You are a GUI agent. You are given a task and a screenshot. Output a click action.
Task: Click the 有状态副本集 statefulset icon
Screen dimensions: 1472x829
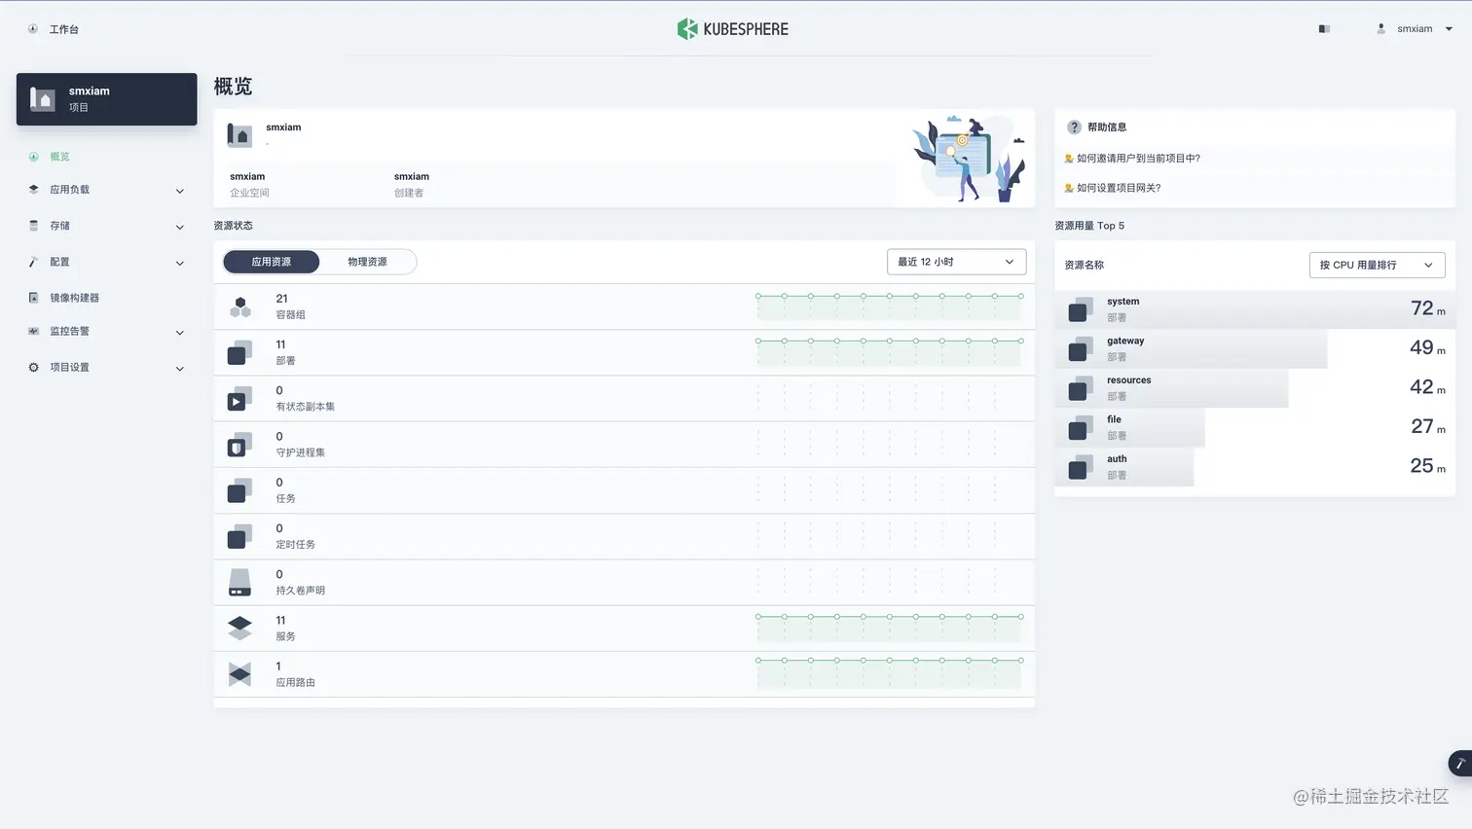(x=239, y=398)
